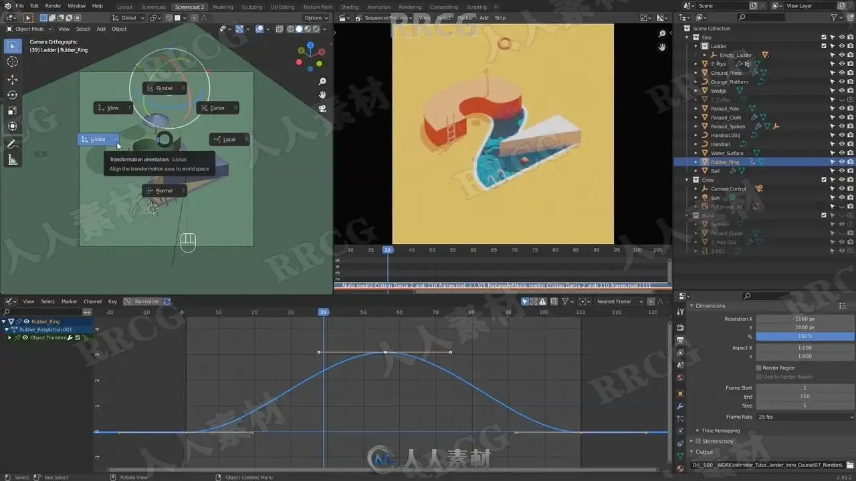Image resolution: width=856 pixels, height=481 pixels.
Task: Select the Annotate tool
Action: click(12, 144)
